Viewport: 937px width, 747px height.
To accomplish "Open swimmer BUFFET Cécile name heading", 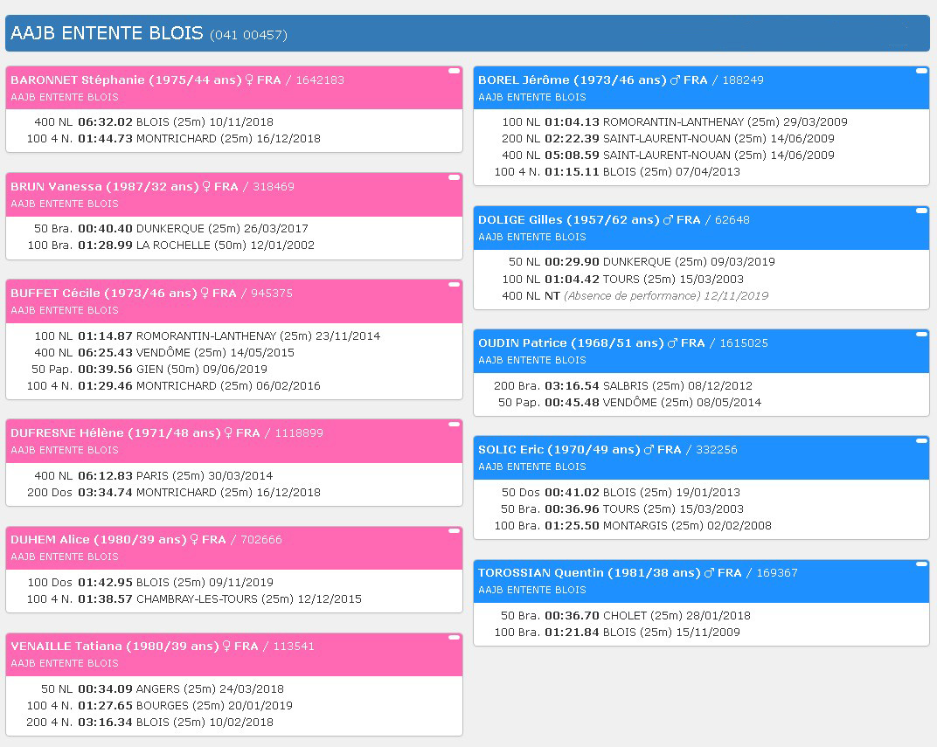I will (103, 294).
